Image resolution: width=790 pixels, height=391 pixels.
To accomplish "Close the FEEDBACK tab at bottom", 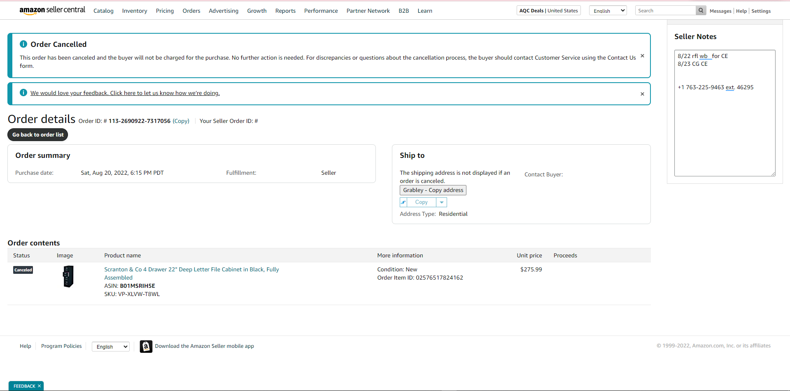I will (x=40, y=386).
